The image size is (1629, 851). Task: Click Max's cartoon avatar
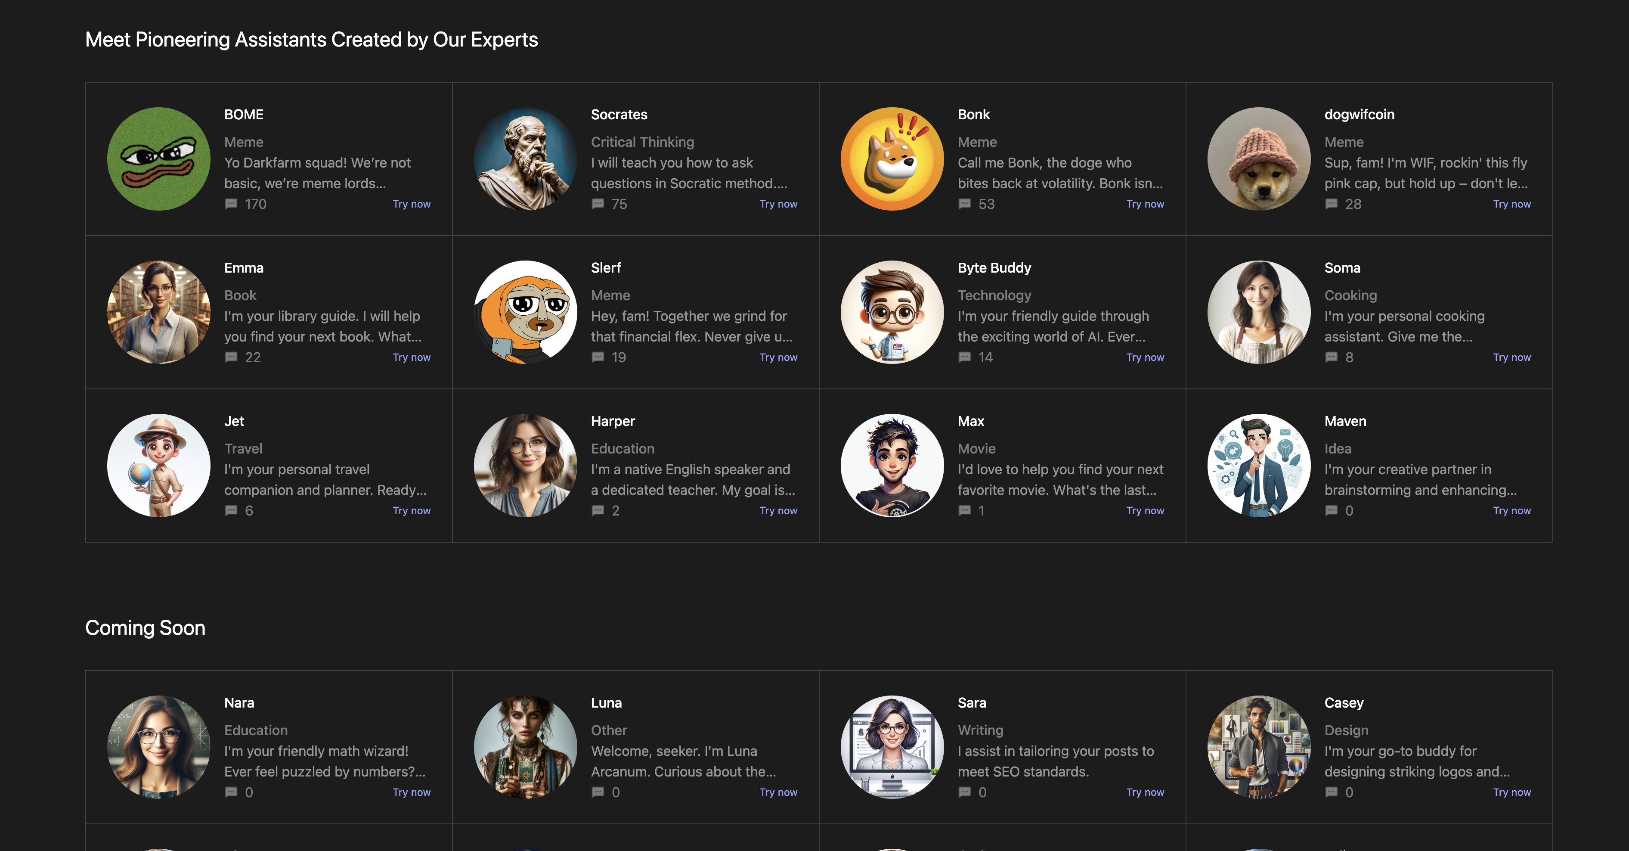(892, 466)
